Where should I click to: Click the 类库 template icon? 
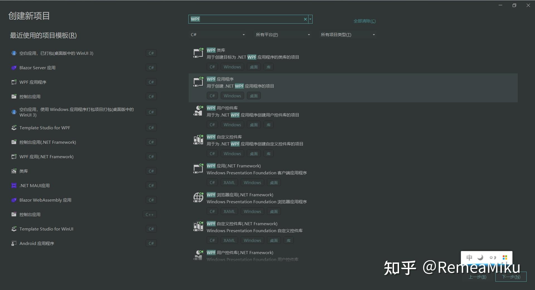click(x=14, y=171)
